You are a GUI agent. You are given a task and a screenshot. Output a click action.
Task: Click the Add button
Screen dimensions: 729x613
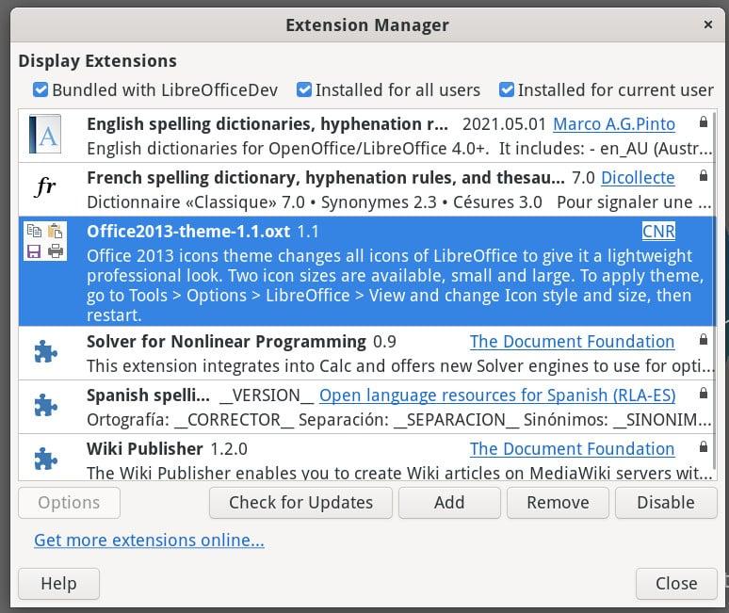pyautogui.click(x=449, y=503)
